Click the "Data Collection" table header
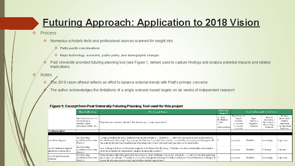Screen dimensions: 295x166 [88, 112]
